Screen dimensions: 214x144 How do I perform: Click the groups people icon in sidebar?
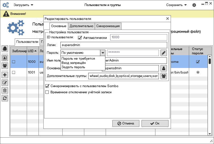[x=5, y=66]
